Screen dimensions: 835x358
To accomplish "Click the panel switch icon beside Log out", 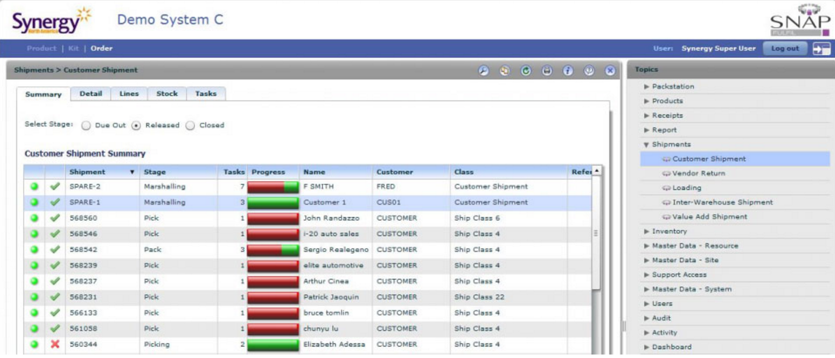I will coord(821,49).
